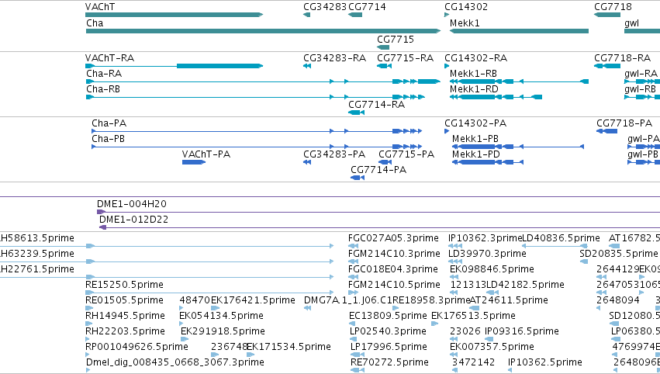The image size is (660, 374).
Task: Click the CG7718-PA protein label
Action: coord(624,123)
